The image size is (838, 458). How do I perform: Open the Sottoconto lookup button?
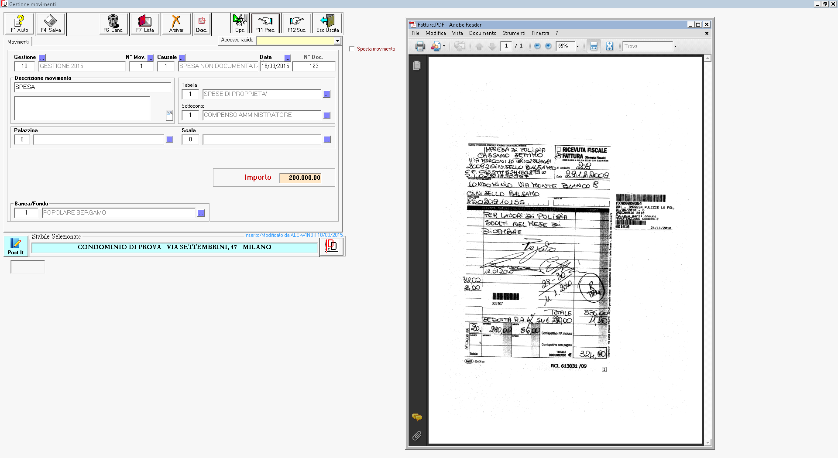point(327,115)
